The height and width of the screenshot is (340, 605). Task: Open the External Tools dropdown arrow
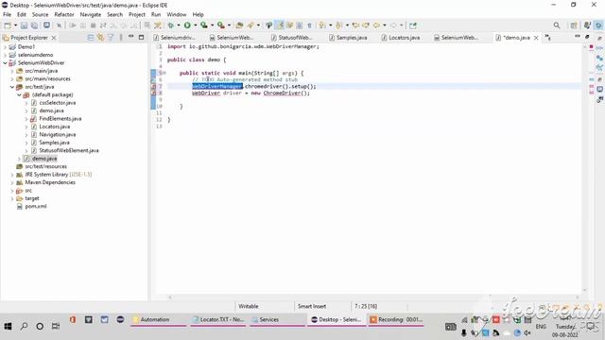click(x=229, y=25)
